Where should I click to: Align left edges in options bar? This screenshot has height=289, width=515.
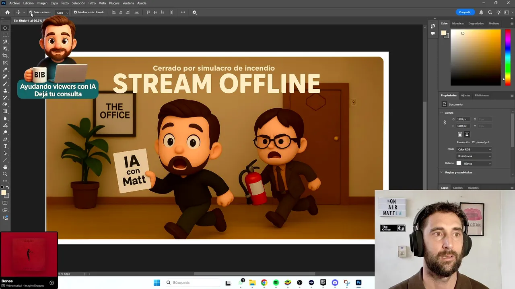tap(114, 12)
